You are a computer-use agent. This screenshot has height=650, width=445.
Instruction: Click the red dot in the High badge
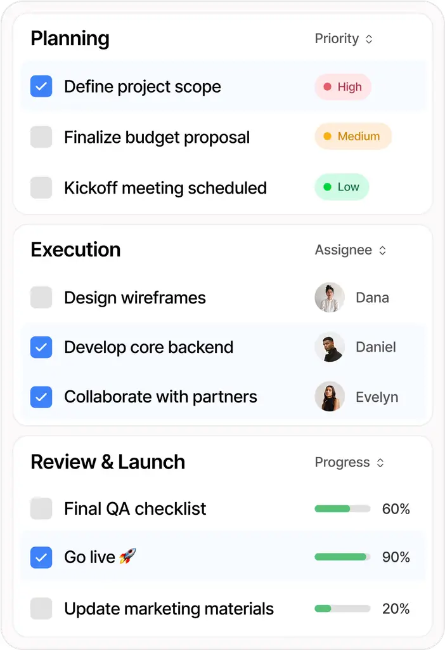(x=326, y=86)
